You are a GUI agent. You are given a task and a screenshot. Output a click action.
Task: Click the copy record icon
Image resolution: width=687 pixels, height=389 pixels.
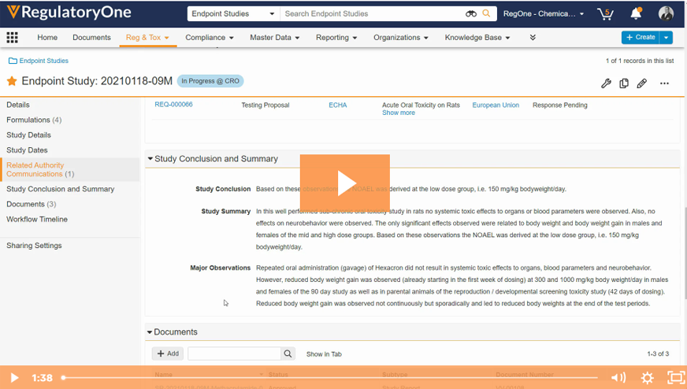pyautogui.click(x=624, y=83)
